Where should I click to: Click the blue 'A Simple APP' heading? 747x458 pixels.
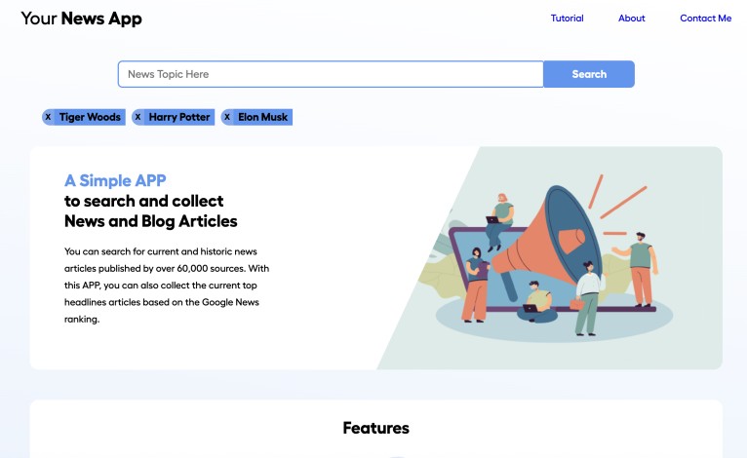click(x=115, y=180)
